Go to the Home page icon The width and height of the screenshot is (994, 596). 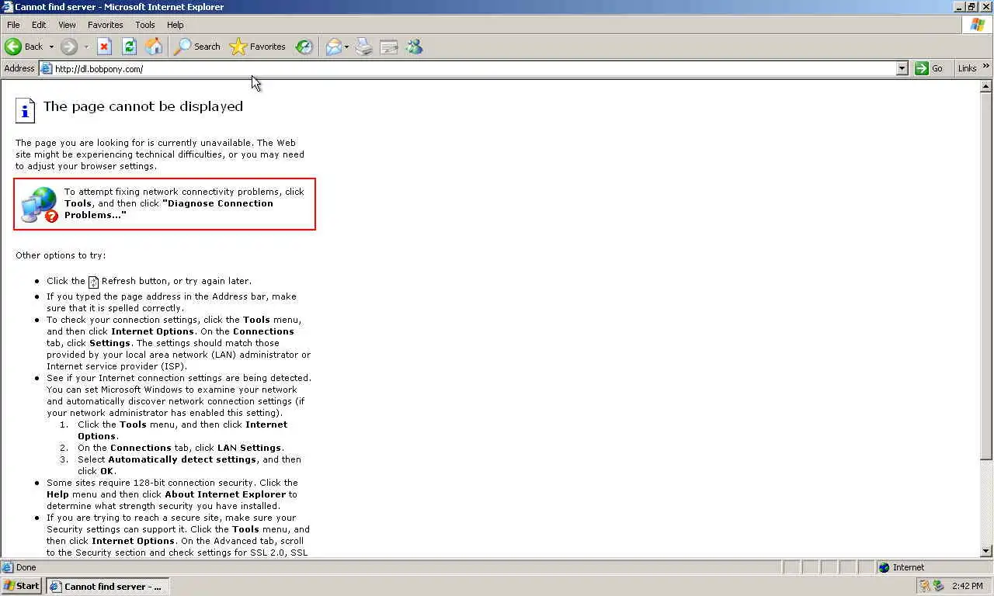click(x=154, y=47)
